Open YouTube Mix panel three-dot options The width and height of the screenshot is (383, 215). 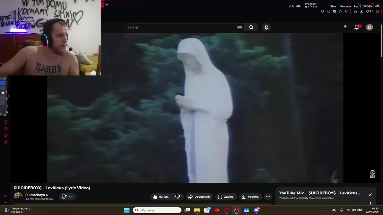pyautogui.click(x=370, y=203)
